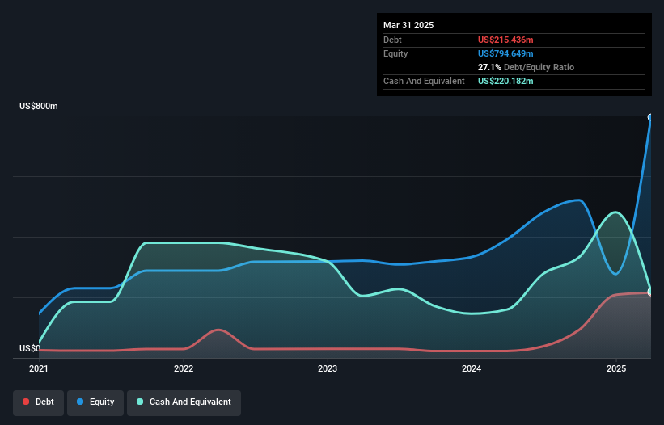Click the 27.1% Debt/Equity Ratio text

(x=526, y=67)
